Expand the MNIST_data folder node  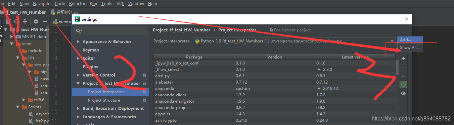pos(12,37)
